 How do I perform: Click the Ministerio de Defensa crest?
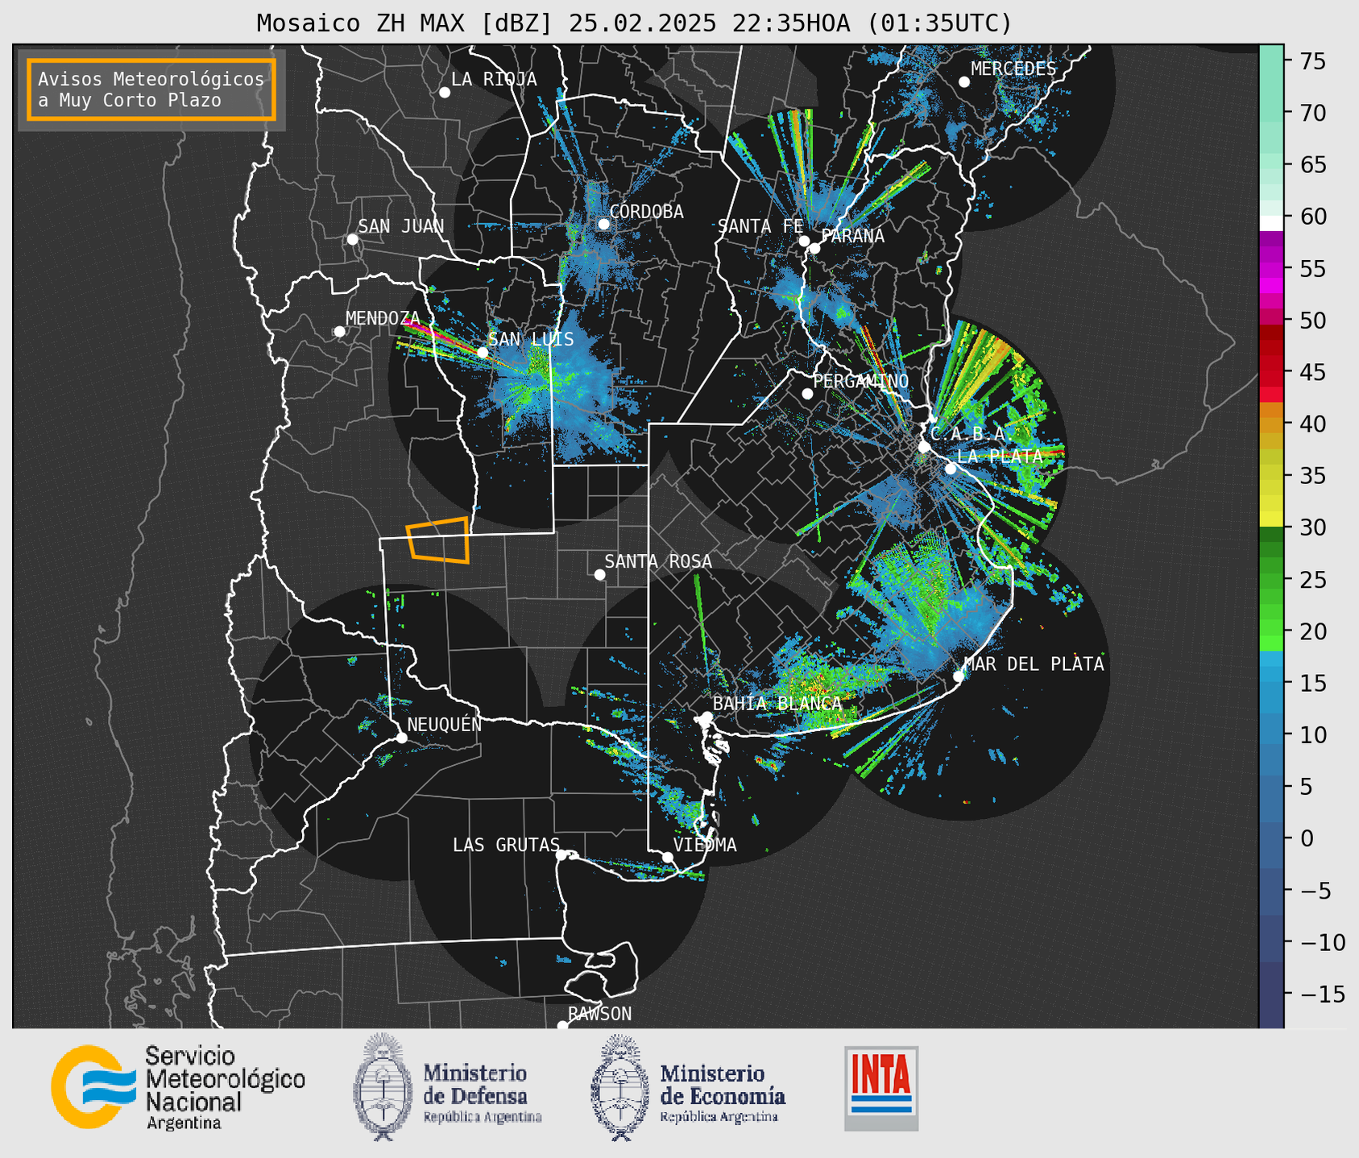(x=383, y=1087)
